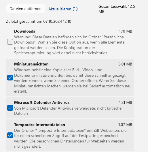The height and width of the screenshot is (152, 148).
Task: Select the Miniaturansichten heading
Action: click(x=31, y=64)
